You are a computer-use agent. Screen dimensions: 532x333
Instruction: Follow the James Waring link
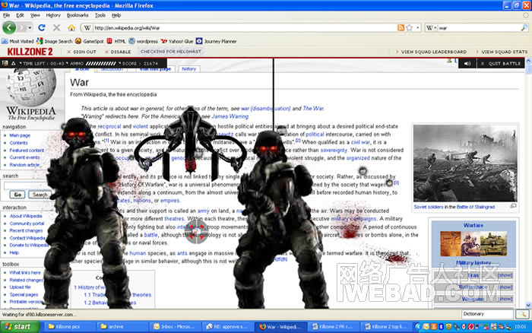(x=230, y=116)
